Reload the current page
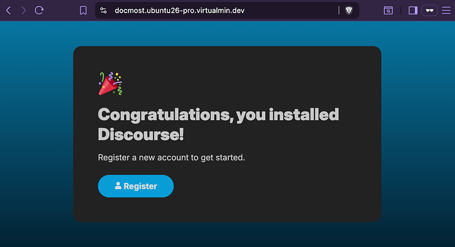455x247 pixels. [39, 11]
